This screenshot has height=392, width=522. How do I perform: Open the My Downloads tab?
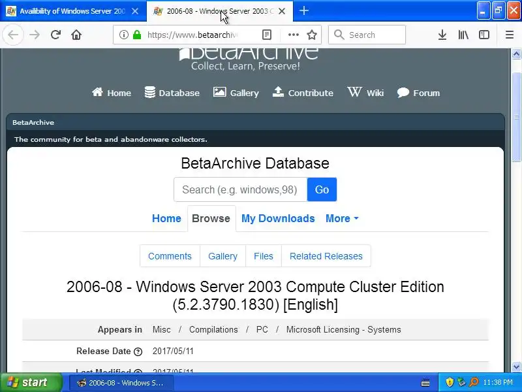pyautogui.click(x=278, y=218)
